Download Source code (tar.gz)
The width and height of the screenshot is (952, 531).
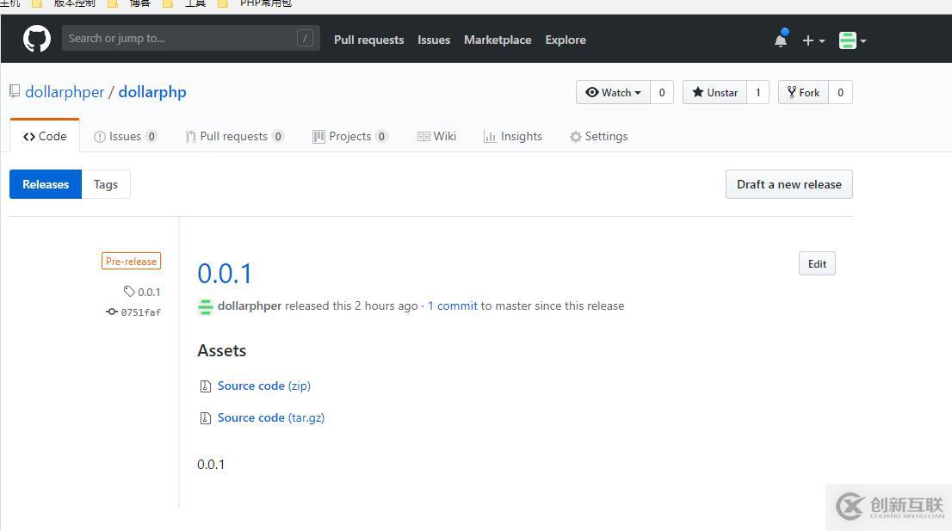(271, 417)
